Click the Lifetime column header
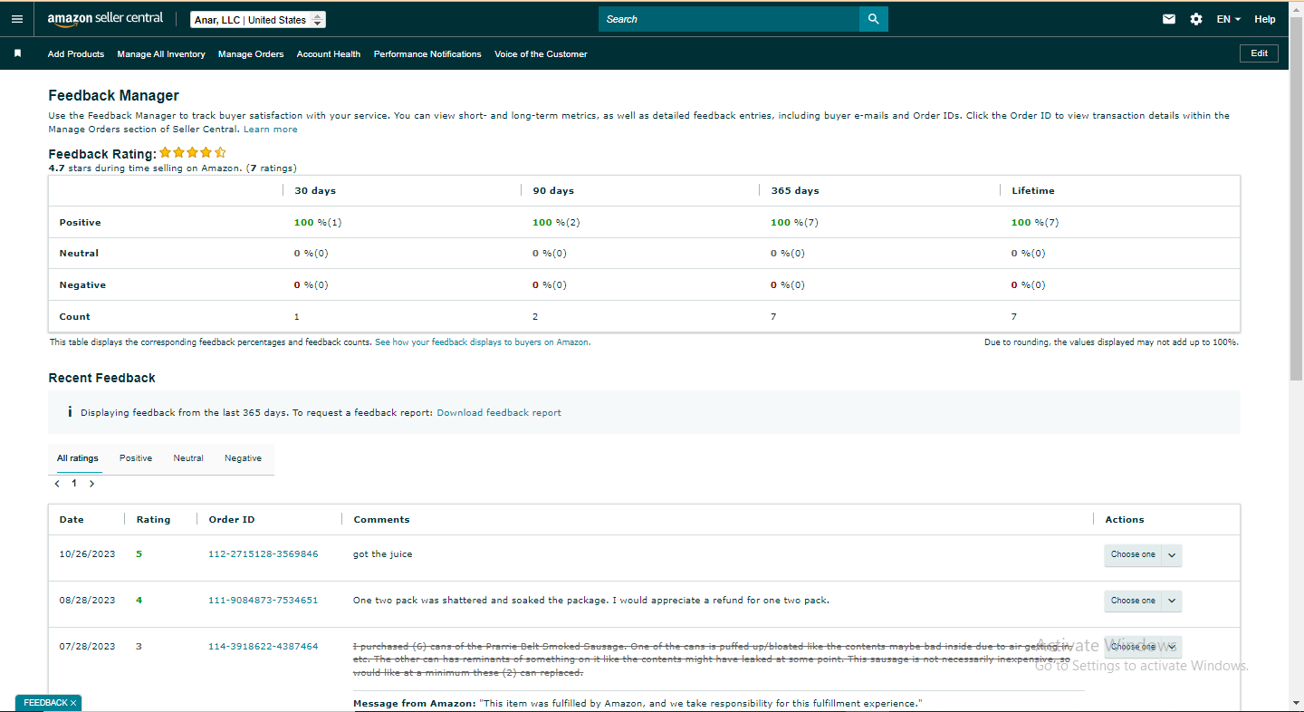Image resolution: width=1304 pixels, height=712 pixels. pyautogui.click(x=1033, y=191)
